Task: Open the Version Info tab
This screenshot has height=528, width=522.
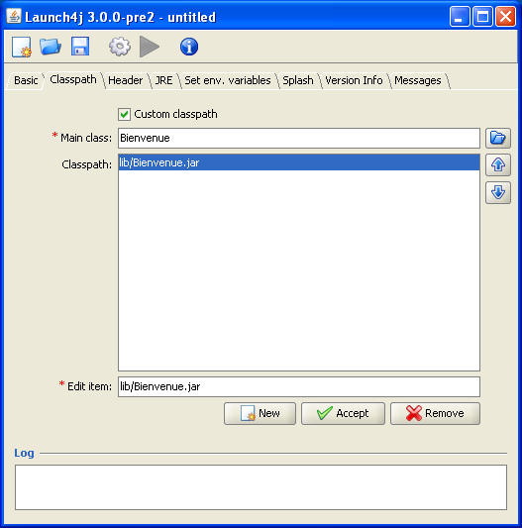Action: click(x=354, y=80)
